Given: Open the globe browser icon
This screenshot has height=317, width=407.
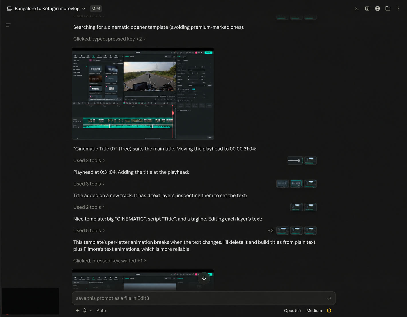Looking at the screenshot, I should 377,9.
